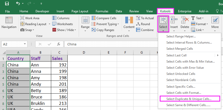Open the Undo history dropdown arrow
Screen dimensions: 223x110
pyautogui.click(x=23, y=4)
